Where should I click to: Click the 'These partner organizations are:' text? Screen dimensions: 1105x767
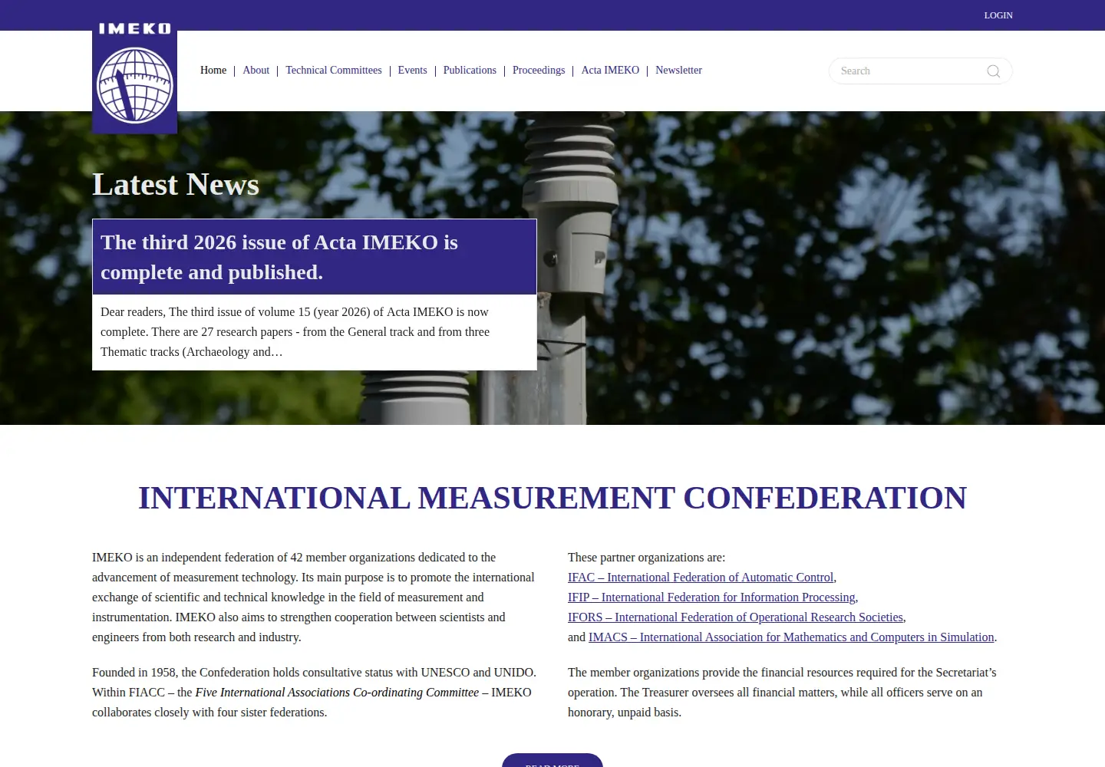(646, 558)
